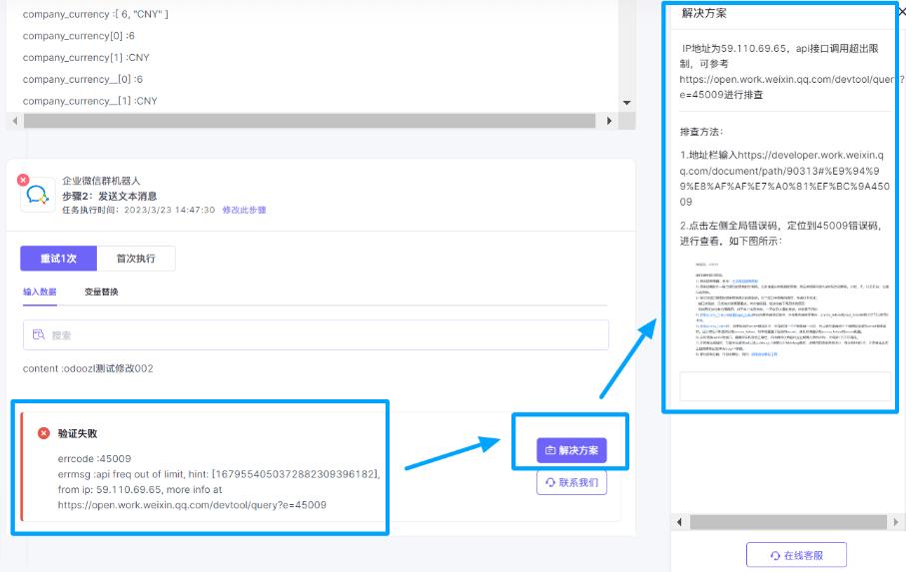
Task: Click the text 'company_currency[1] :CNY'
Action: click(86, 58)
